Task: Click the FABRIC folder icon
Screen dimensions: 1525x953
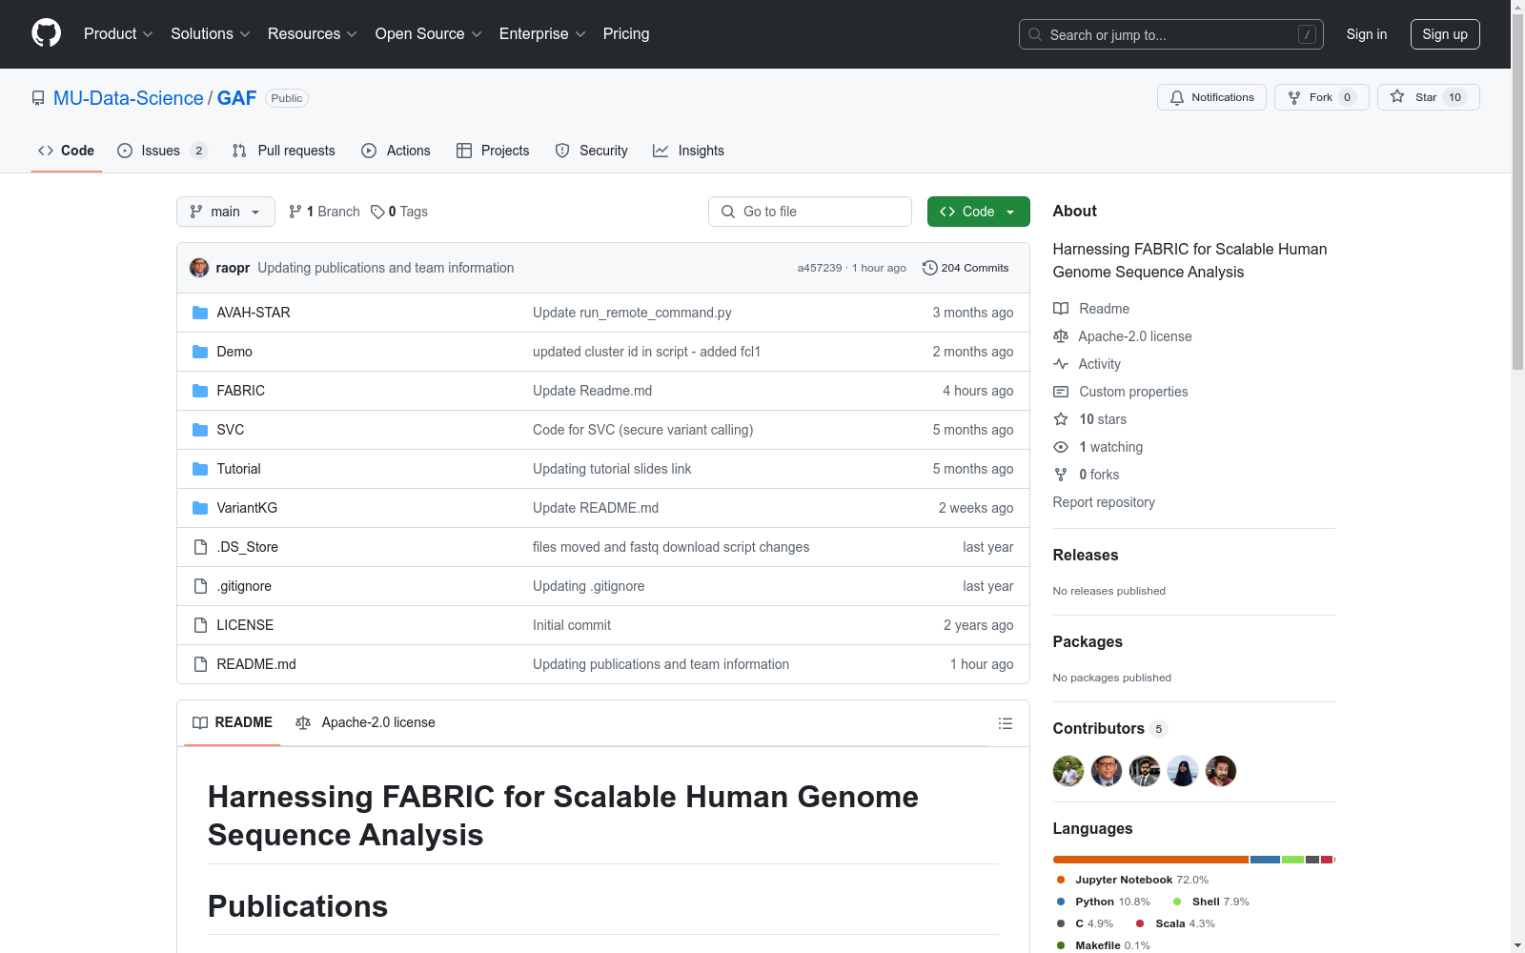Action: (x=200, y=391)
